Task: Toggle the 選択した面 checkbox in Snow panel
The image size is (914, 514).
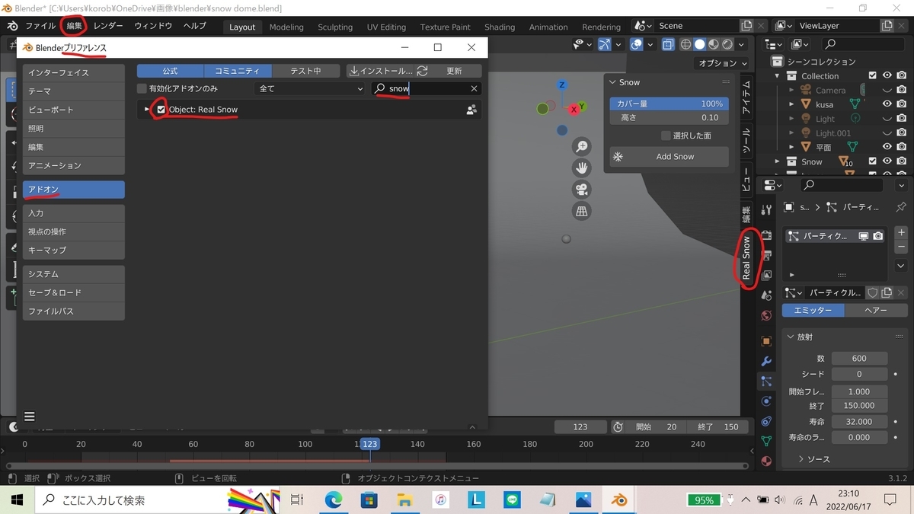Action: (x=666, y=136)
